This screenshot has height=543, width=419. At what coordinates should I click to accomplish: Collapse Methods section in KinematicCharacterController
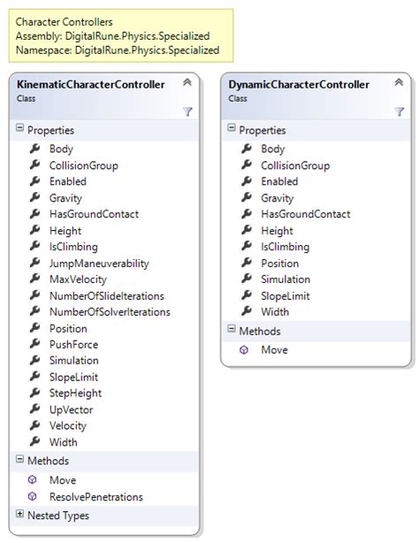(19, 459)
